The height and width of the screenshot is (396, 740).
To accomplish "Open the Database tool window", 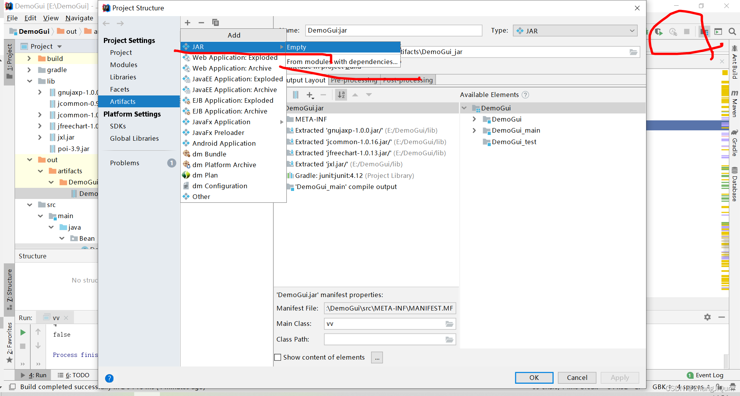I will point(734,183).
